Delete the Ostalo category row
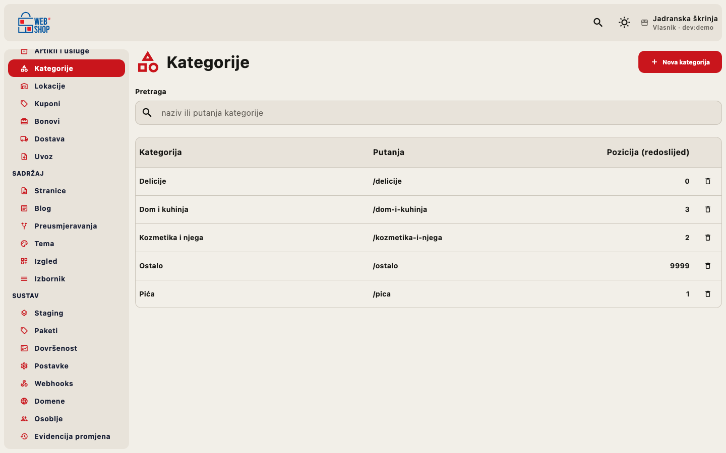 pos(707,266)
